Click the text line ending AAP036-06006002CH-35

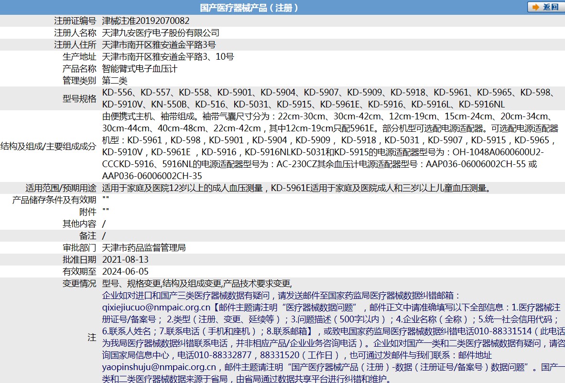[152, 176]
